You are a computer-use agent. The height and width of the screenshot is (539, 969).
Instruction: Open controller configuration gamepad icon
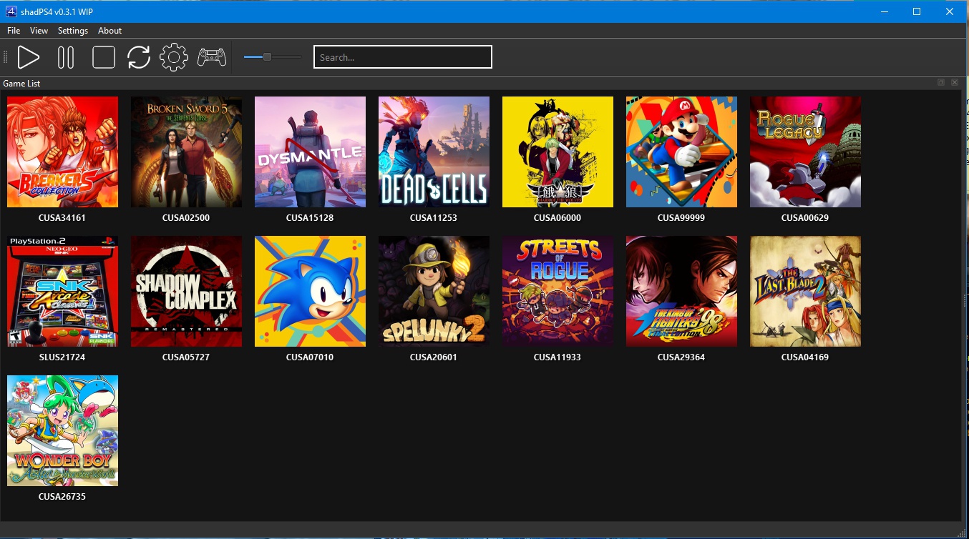pyautogui.click(x=212, y=57)
